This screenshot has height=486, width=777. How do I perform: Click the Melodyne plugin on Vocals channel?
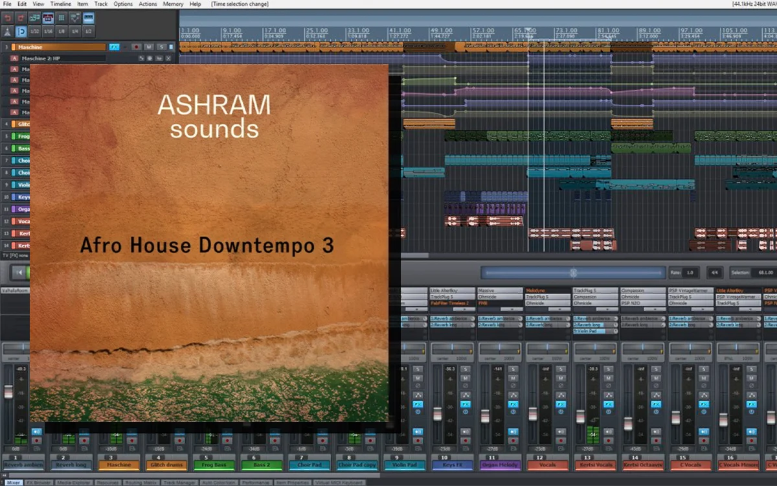548,290
